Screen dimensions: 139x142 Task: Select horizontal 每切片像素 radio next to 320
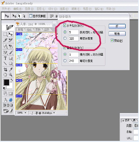pos(65,38)
